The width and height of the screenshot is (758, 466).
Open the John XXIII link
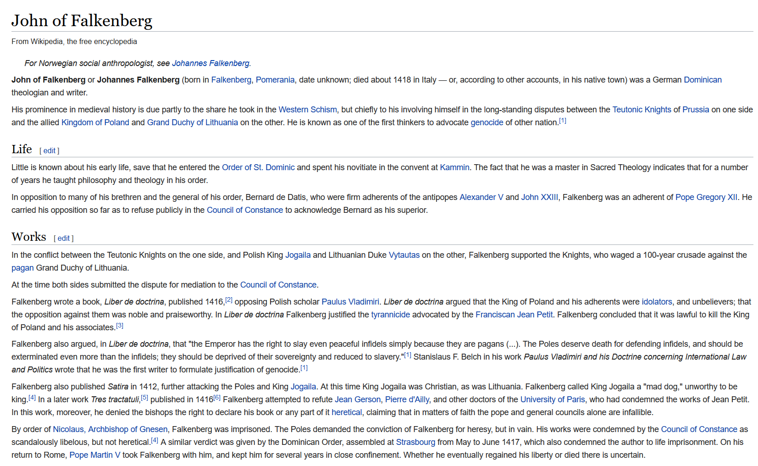540,197
